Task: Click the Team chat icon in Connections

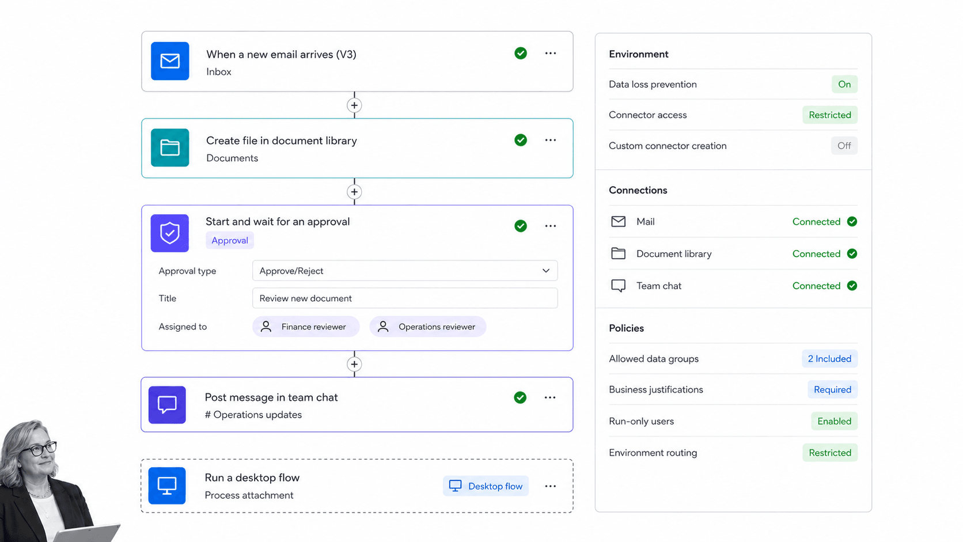Action: (x=618, y=286)
